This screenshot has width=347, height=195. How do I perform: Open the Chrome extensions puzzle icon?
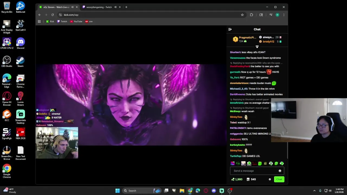click(x=252, y=15)
